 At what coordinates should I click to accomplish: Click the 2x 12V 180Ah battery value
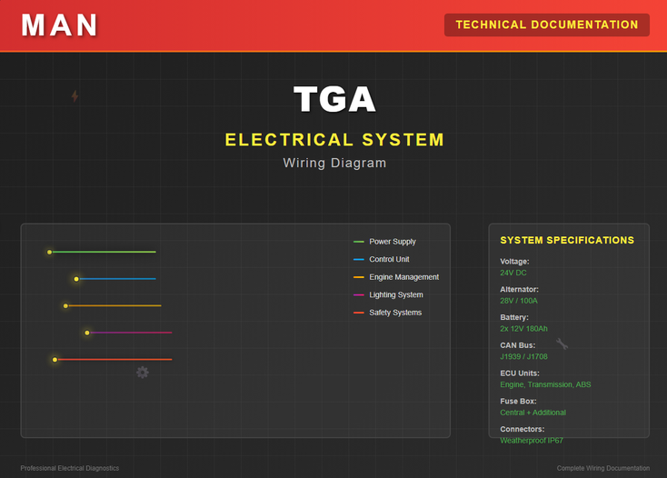[523, 329]
